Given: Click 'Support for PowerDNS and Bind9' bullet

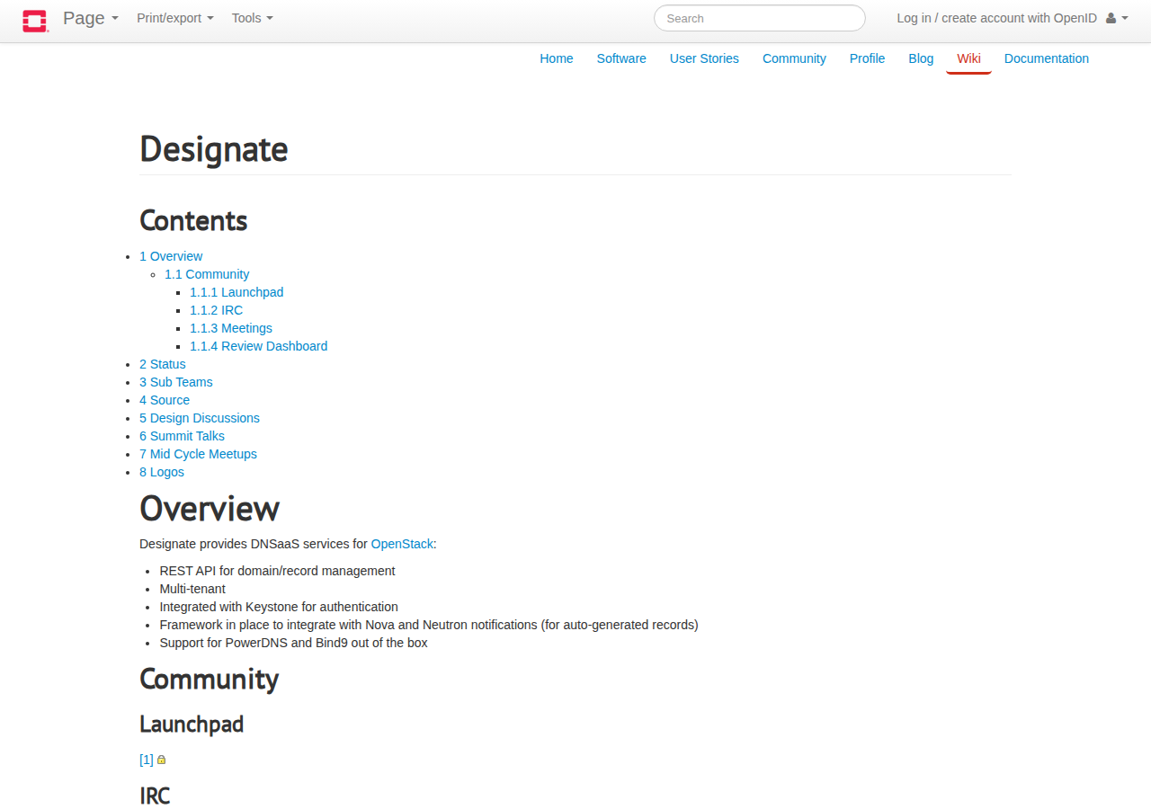Looking at the screenshot, I should [293, 643].
